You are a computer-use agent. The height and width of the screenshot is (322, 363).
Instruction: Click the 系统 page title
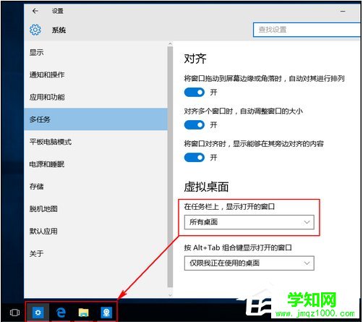pos(59,30)
